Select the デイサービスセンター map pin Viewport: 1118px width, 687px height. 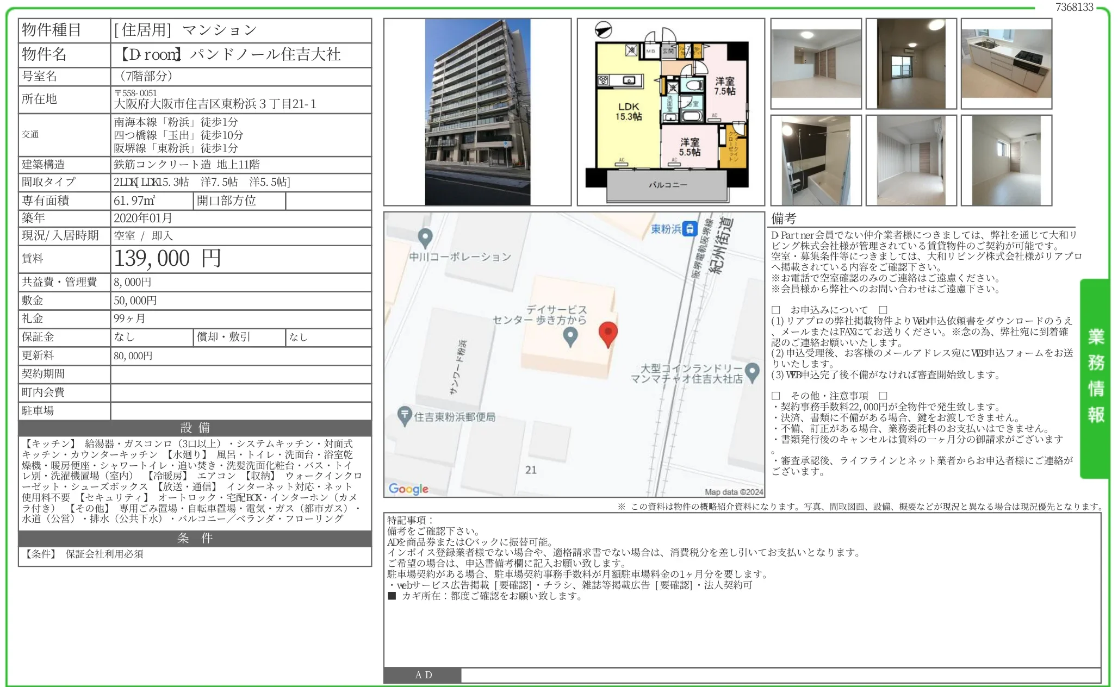[x=571, y=338]
